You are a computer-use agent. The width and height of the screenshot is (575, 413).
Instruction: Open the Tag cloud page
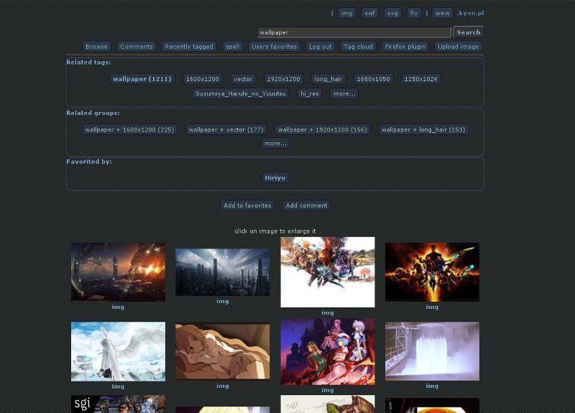(358, 47)
